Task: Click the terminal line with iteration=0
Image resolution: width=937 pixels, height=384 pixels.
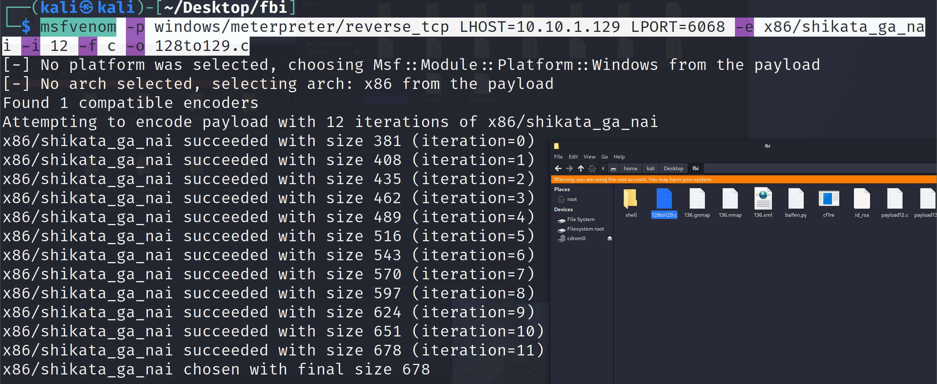Action: coord(269,141)
